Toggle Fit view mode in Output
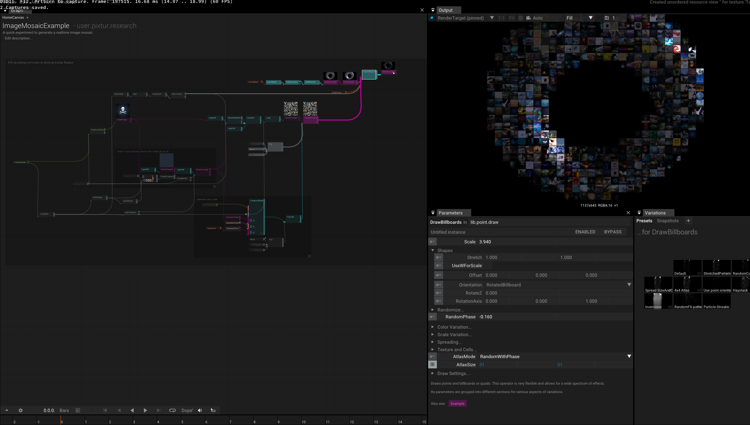Screen dimensions: 750x425 (512, 18)
